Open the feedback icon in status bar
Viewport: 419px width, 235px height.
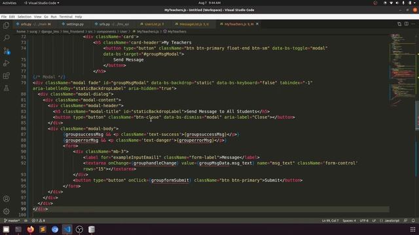[406, 221]
